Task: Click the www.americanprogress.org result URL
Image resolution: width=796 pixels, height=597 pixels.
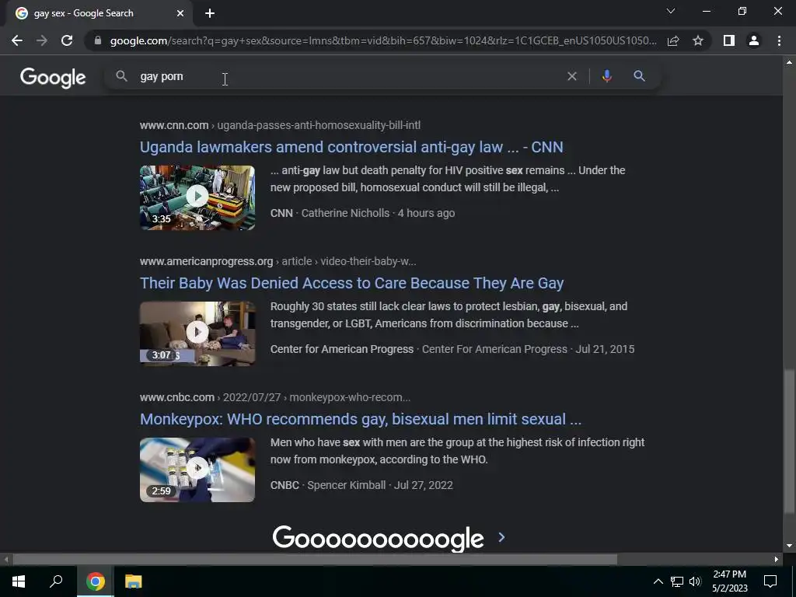Action: click(278, 261)
